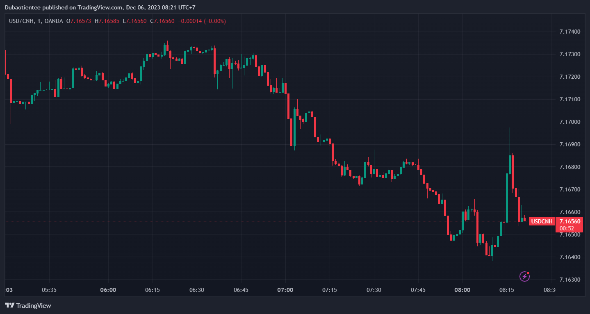
Task: Click the red USDCNH symbol tag
Action: click(x=542, y=221)
